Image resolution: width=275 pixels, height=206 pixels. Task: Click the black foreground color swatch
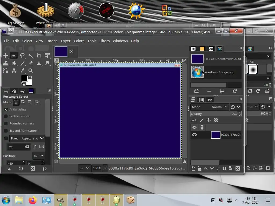coord(24,79)
